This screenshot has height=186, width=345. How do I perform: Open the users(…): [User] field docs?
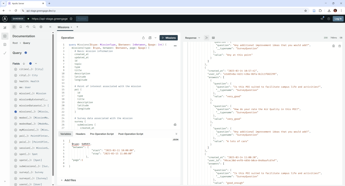click(x=31, y=184)
